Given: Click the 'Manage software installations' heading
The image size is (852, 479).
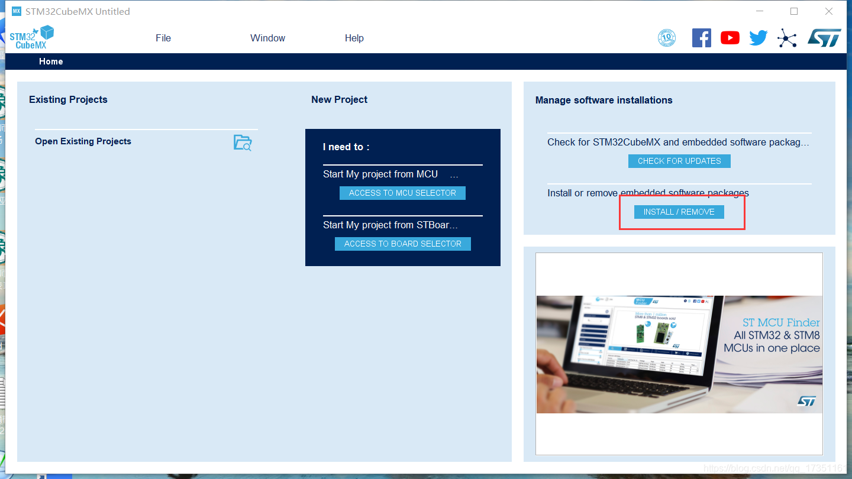Looking at the screenshot, I should (x=603, y=100).
